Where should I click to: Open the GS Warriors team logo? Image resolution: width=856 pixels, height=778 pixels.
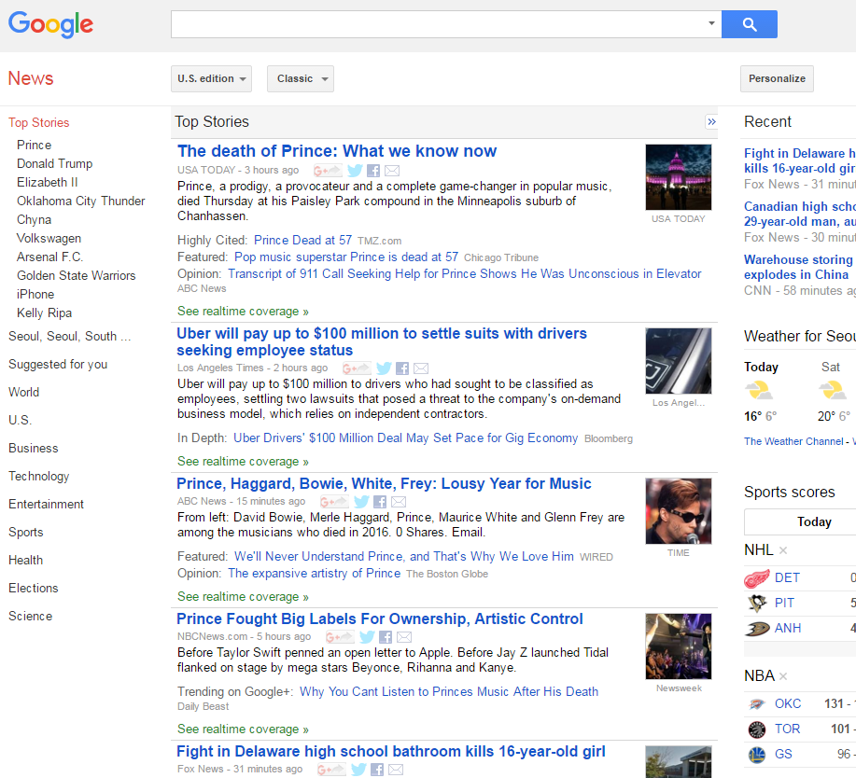click(757, 754)
